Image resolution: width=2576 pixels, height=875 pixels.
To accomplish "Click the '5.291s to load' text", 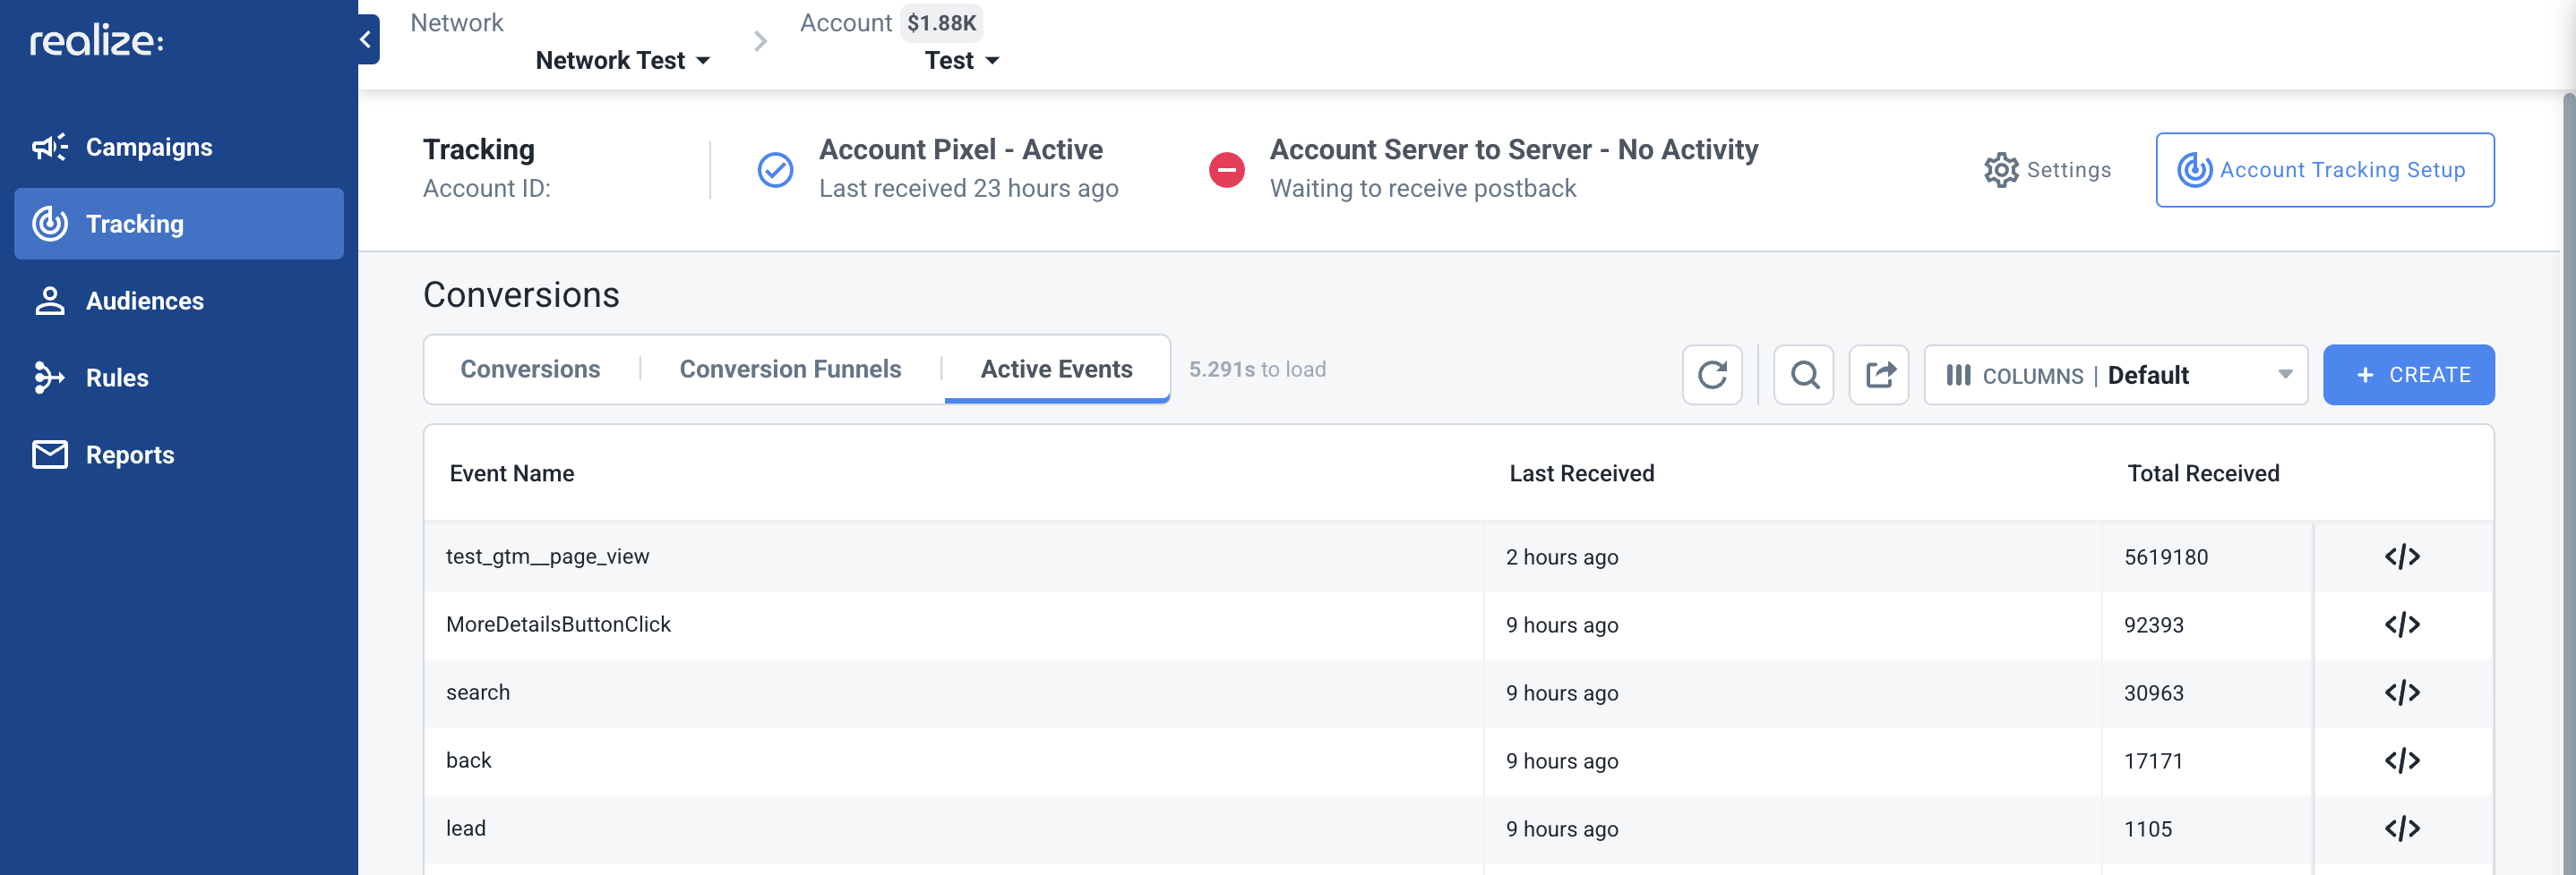I will pos(1257,370).
